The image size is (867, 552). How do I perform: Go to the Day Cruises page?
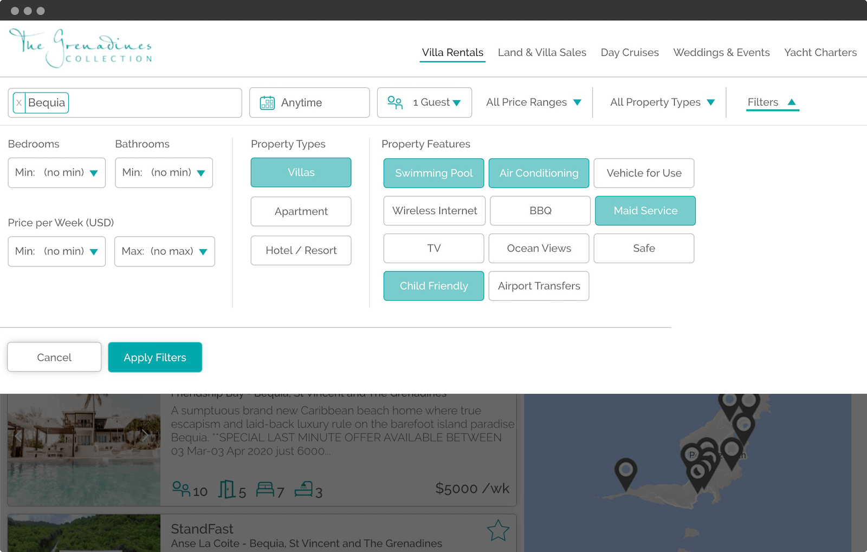click(x=629, y=53)
